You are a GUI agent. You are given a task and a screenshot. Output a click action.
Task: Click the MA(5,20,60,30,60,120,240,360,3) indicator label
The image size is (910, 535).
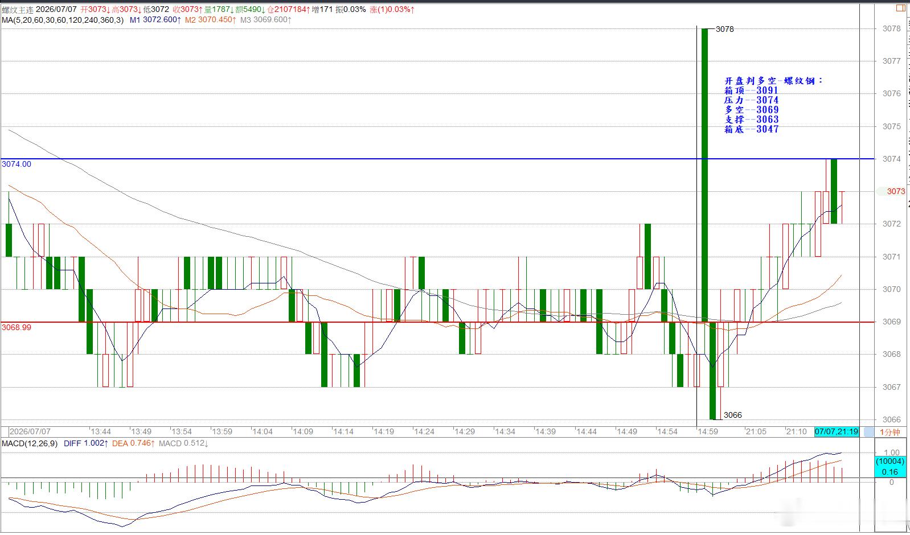click(63, 20)
